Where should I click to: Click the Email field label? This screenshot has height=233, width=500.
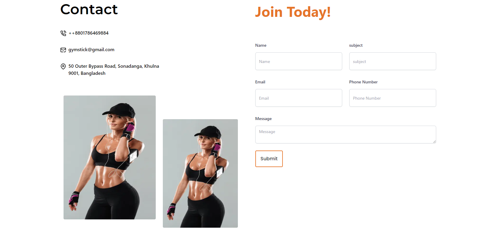tap(260, 82)
